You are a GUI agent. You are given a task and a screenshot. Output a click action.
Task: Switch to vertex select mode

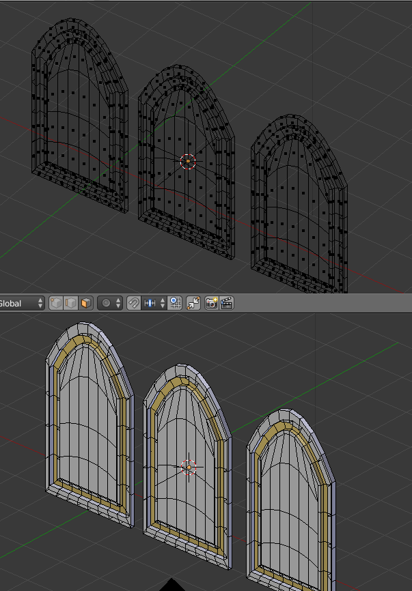pyautogui.click(x=56, y=303)
